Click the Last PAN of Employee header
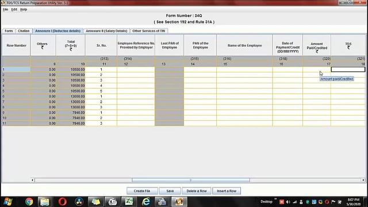The width and height of the screenshot is (368, 207). point(170,45)
